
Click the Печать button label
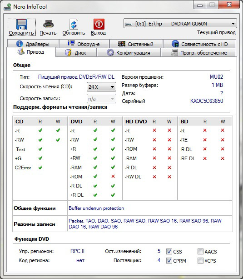coord(48,33)
